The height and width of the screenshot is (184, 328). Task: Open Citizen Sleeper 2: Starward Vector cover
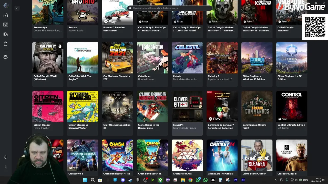tap(83, 107)
